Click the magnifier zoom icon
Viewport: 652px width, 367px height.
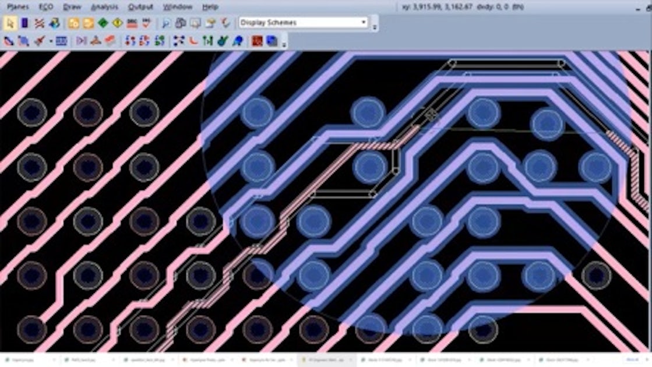click(166, 23)
